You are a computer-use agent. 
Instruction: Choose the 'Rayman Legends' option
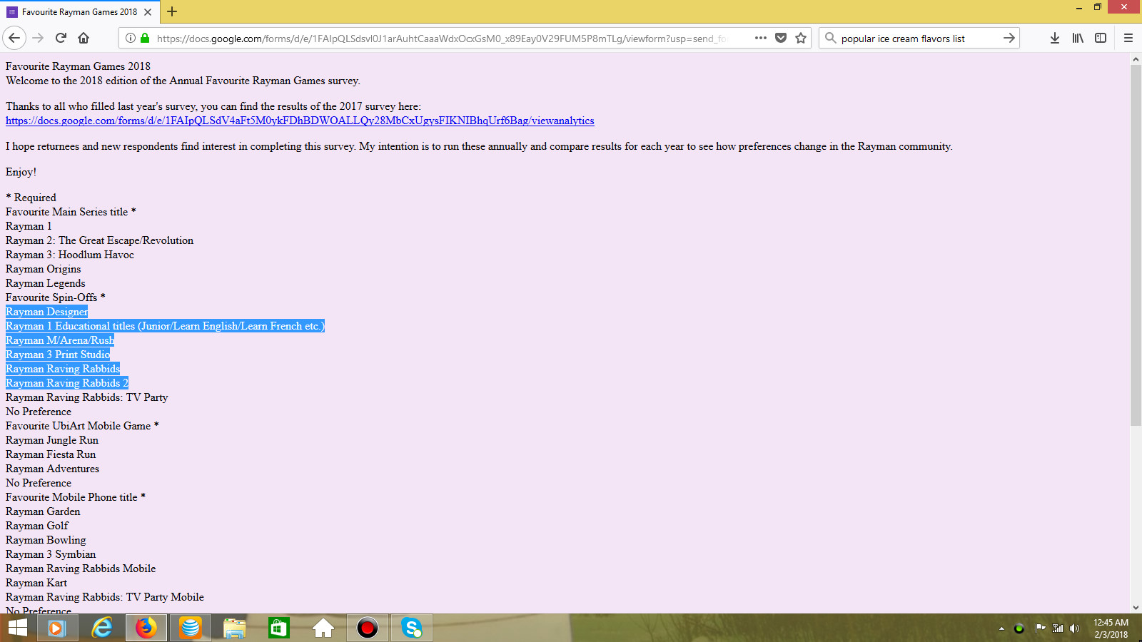click(45, 283)
